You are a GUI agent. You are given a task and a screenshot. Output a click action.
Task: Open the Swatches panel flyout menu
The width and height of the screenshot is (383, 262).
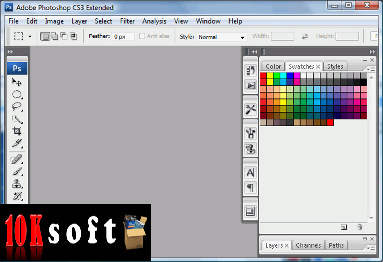371,69
